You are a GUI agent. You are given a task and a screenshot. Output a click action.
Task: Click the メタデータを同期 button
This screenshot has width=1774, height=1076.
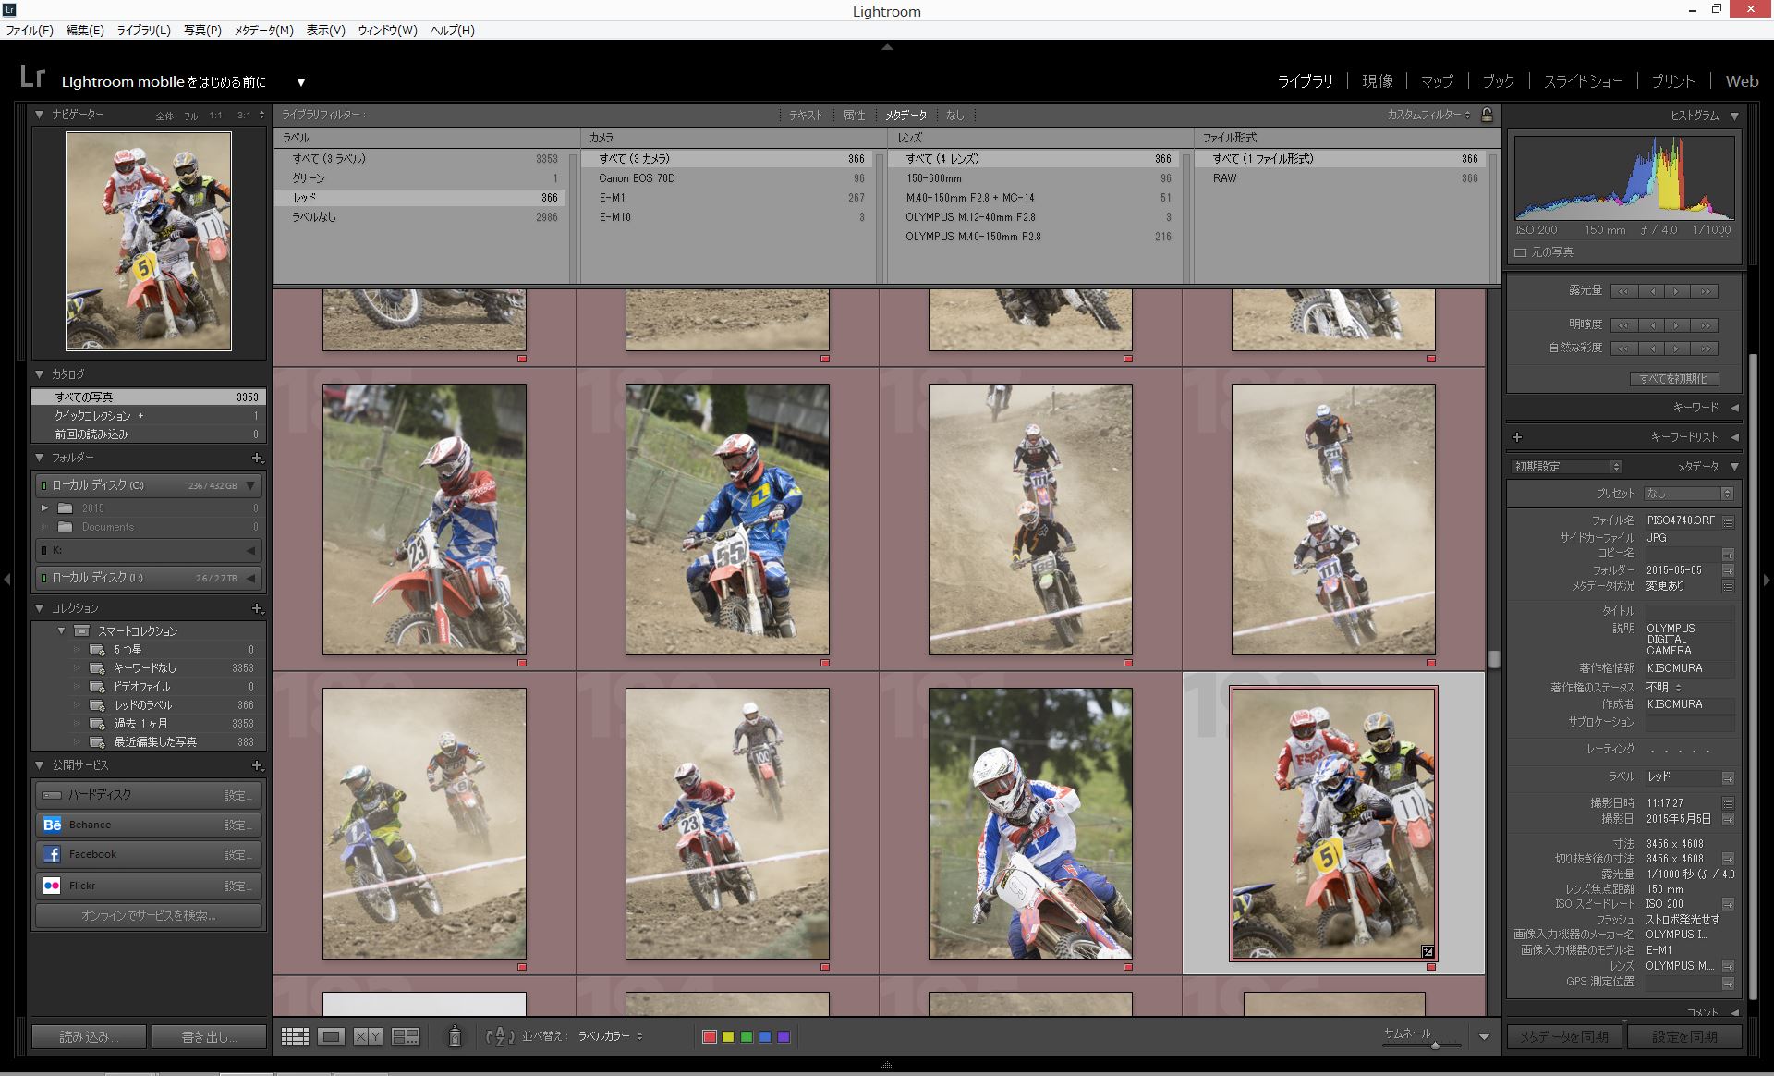[x=1563, y=1037]
